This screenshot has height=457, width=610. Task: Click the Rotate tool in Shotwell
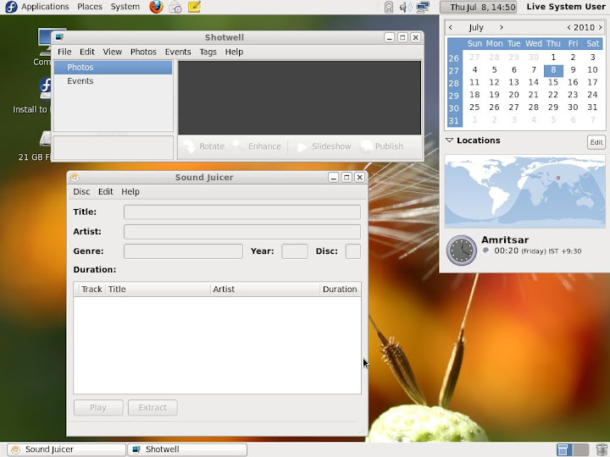click(x=205, y=146)
